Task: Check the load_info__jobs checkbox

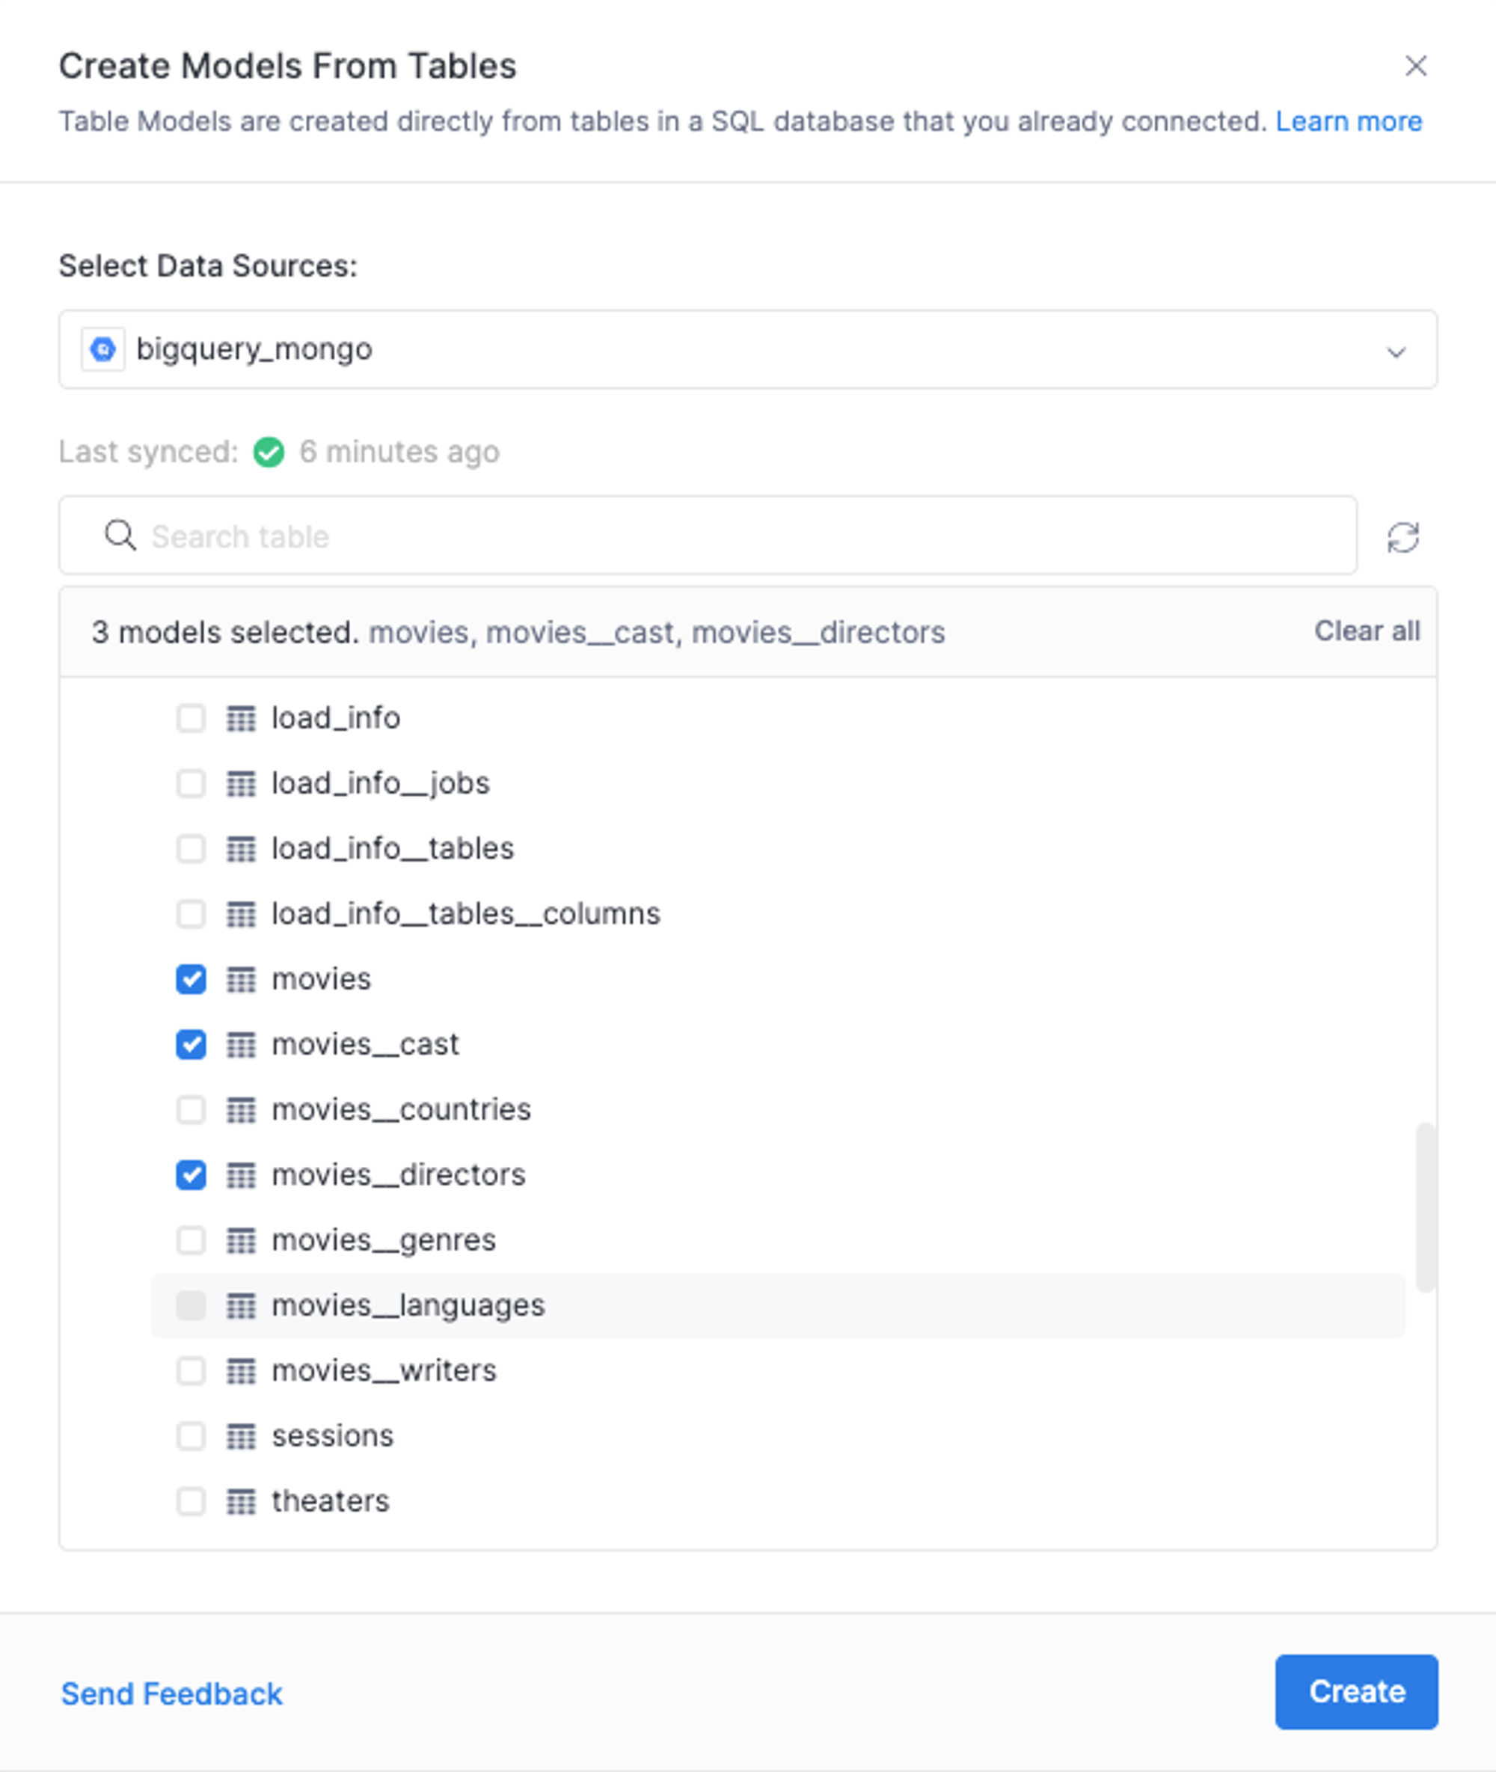Action: [191, 784]
